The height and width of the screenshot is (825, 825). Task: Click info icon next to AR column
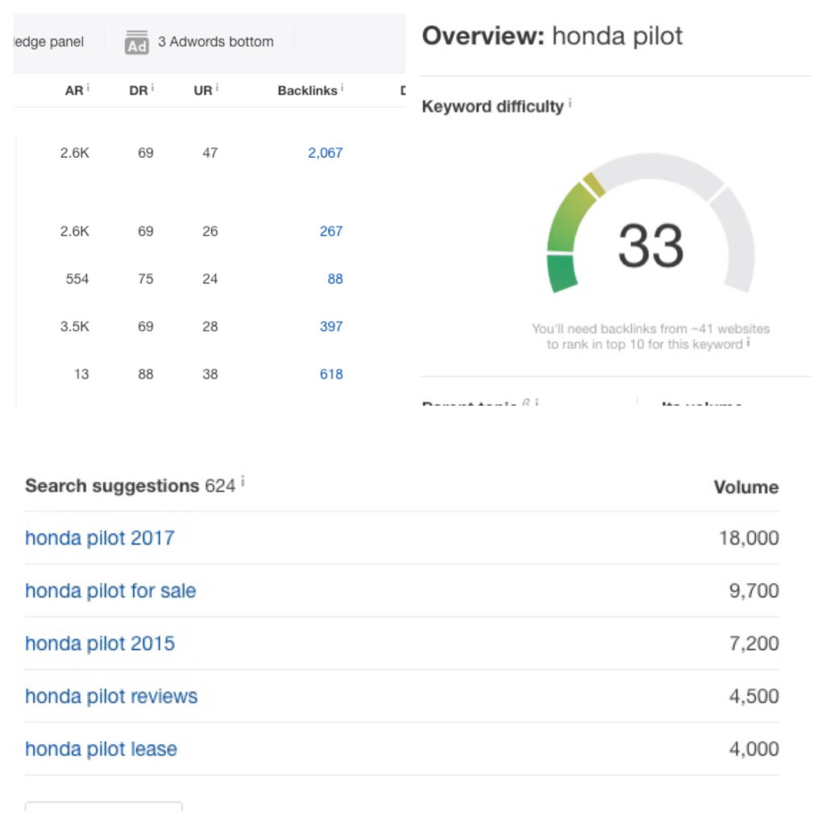point(88,87)
